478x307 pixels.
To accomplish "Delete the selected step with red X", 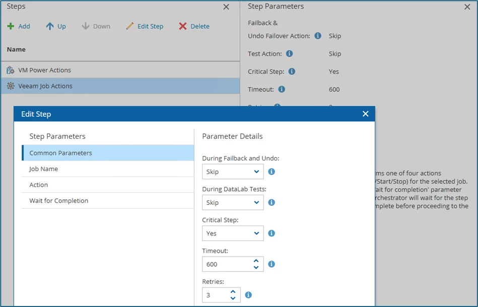I will pos(194,26).
